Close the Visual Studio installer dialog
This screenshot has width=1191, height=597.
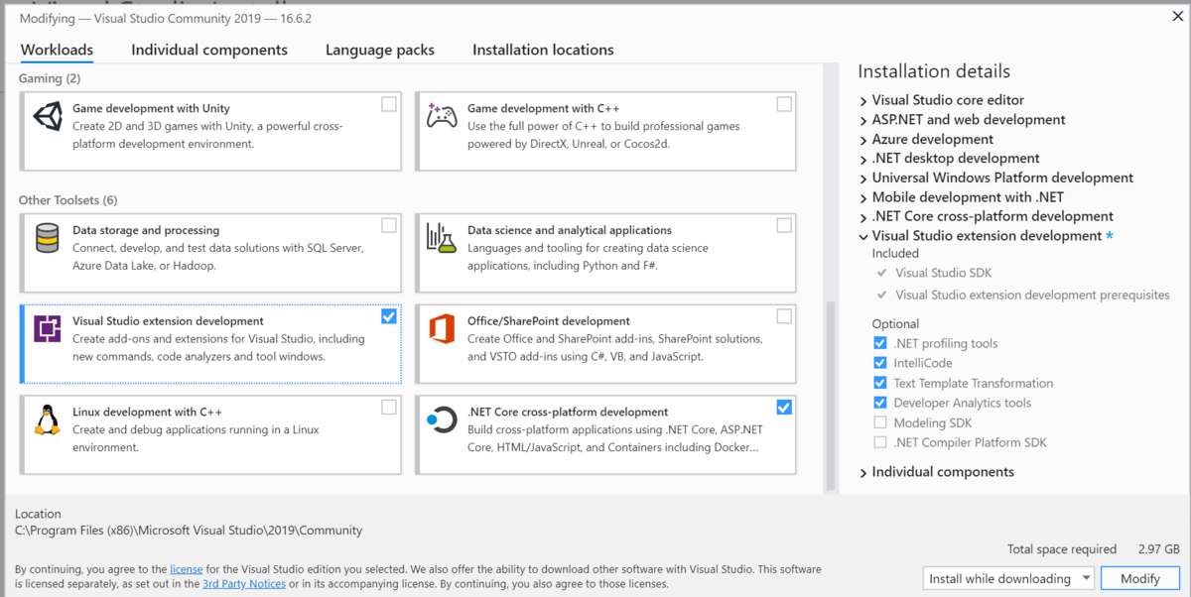tap(1176, 15)
